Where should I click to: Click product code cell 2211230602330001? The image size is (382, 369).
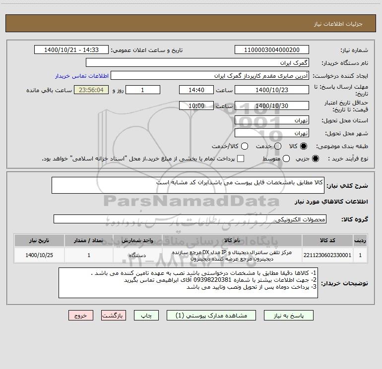tap(327, 255)
